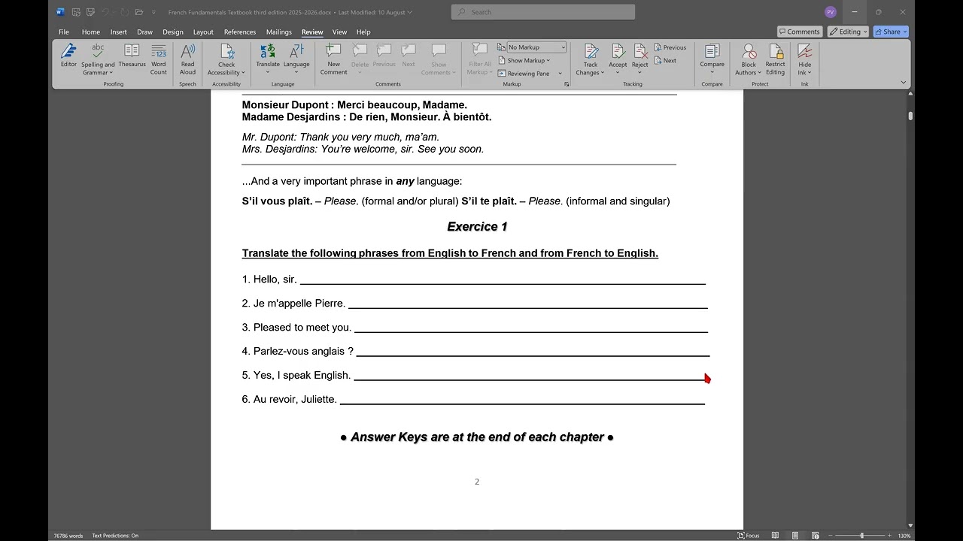
Task: Click in the Search box
Action: [x=543, y=12]
